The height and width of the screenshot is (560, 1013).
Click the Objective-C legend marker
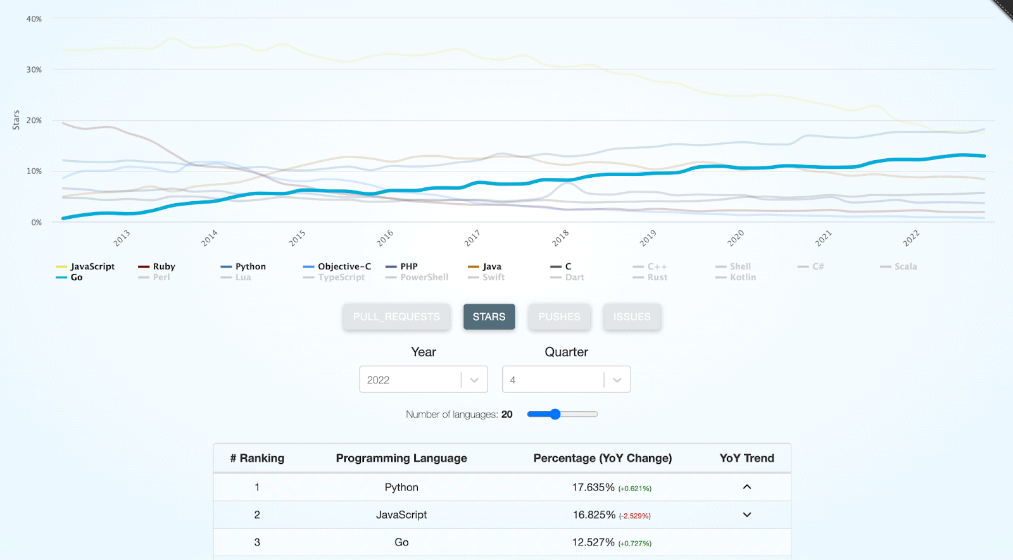[x=308, y=266]
